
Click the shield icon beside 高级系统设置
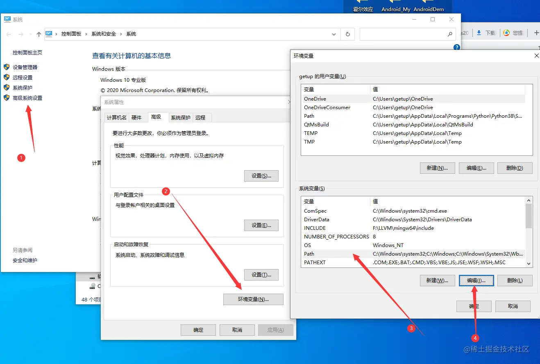click(x=7, y=98)
